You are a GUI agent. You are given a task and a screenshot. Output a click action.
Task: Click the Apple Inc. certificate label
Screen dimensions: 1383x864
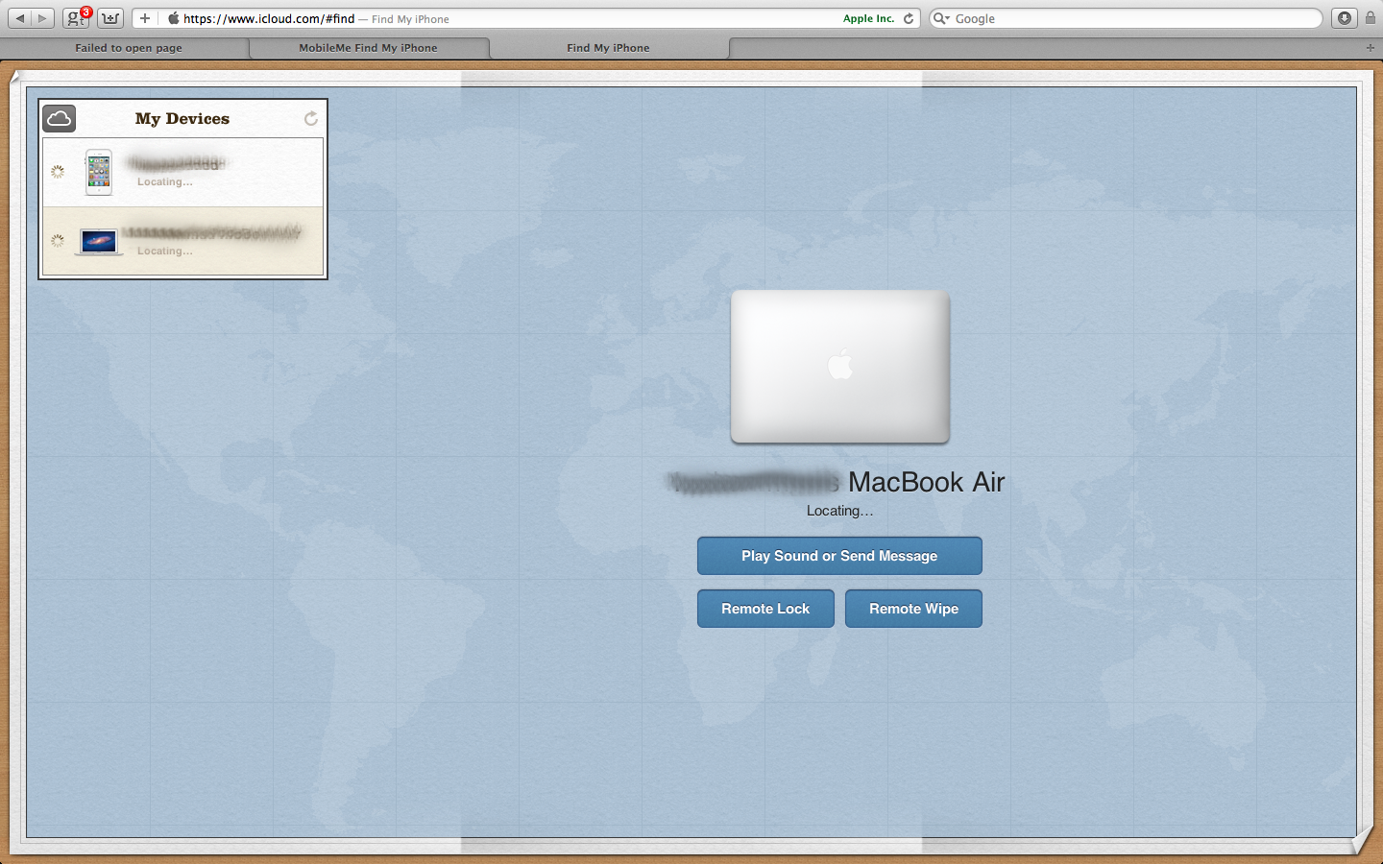pyautogui.click(x=868, y=18)
